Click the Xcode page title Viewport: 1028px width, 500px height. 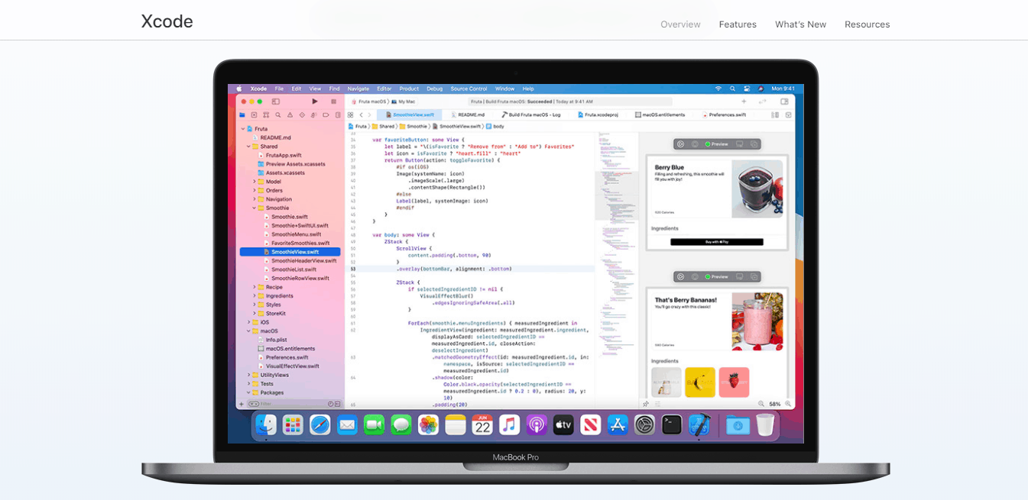click(167, 21)
